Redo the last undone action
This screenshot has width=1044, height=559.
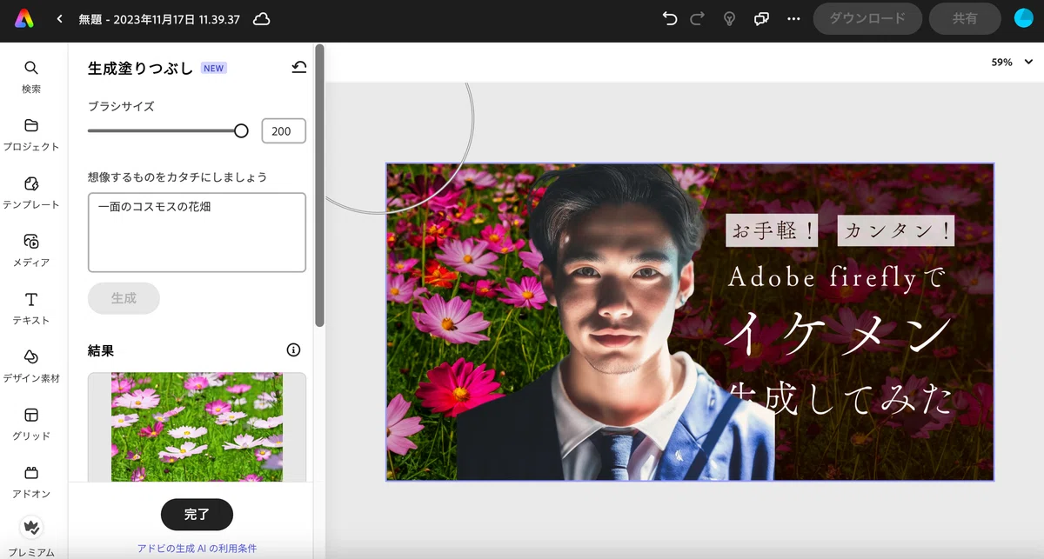697,18
